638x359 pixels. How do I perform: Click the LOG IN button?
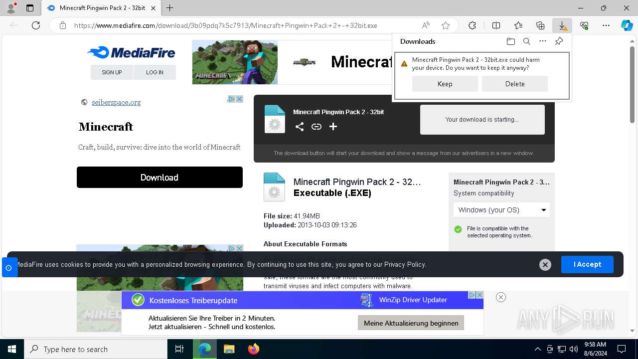point(155,72)
